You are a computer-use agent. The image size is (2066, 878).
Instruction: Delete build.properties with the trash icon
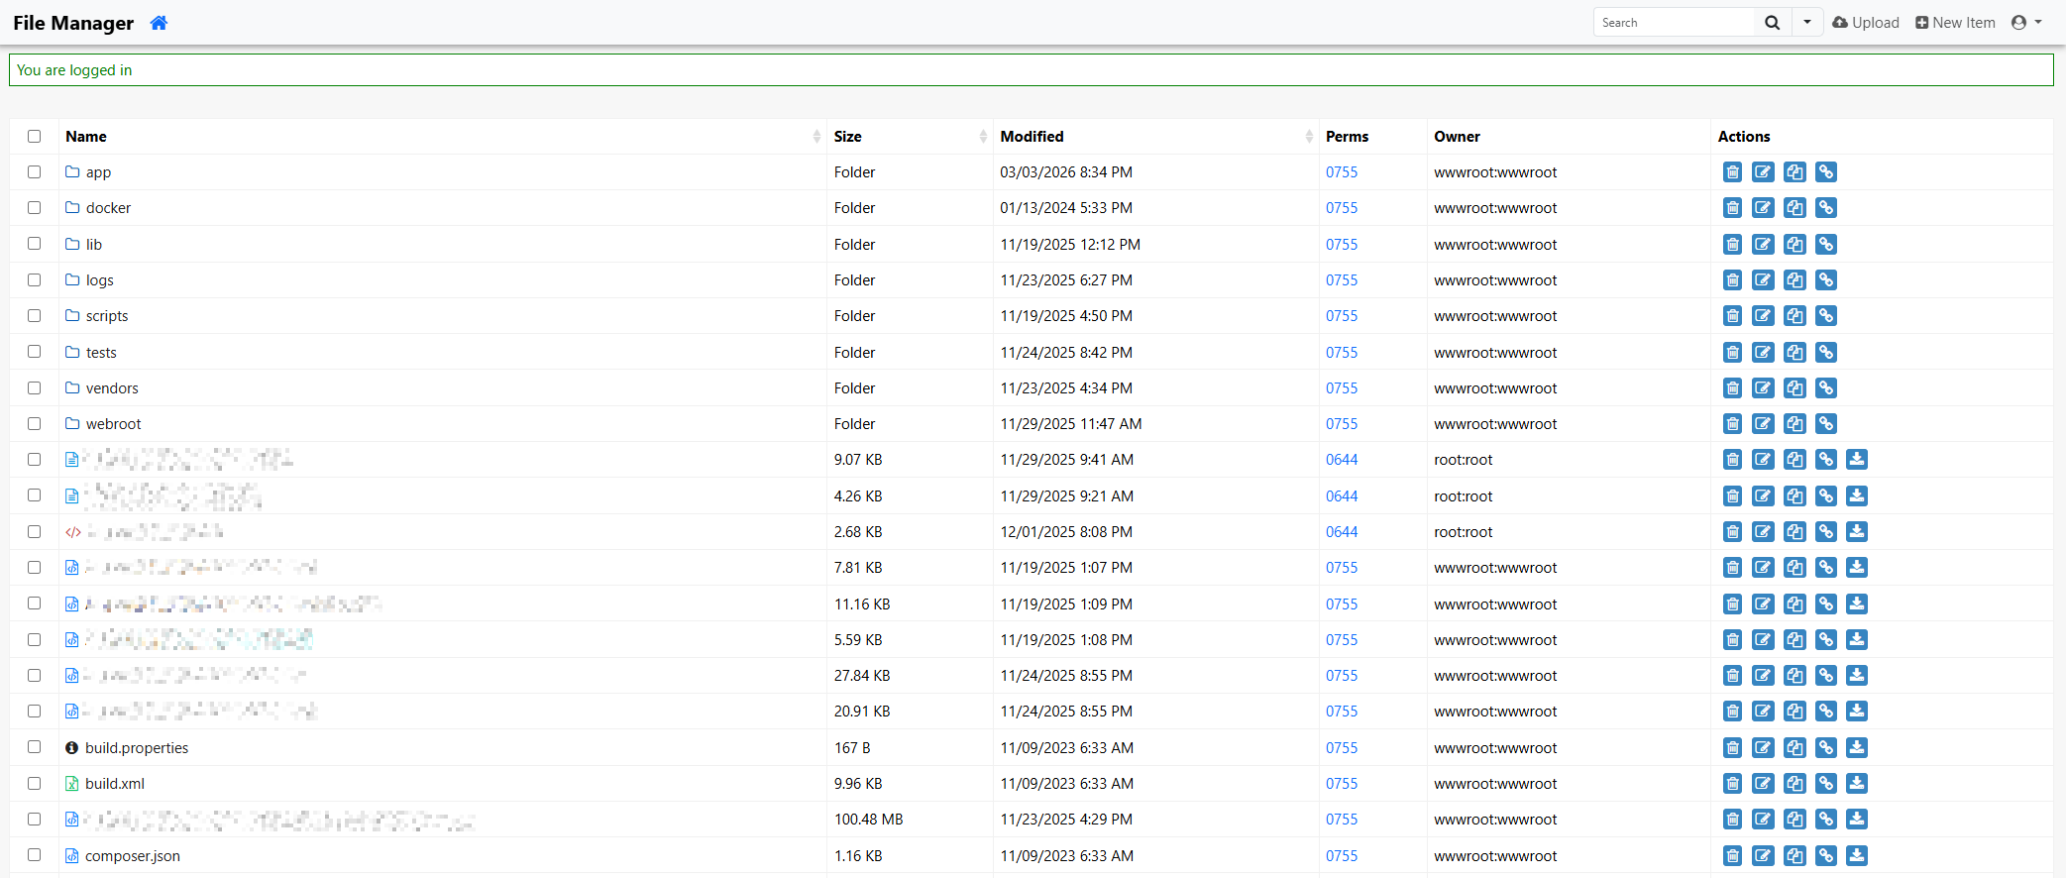[x=1732, y=748]
